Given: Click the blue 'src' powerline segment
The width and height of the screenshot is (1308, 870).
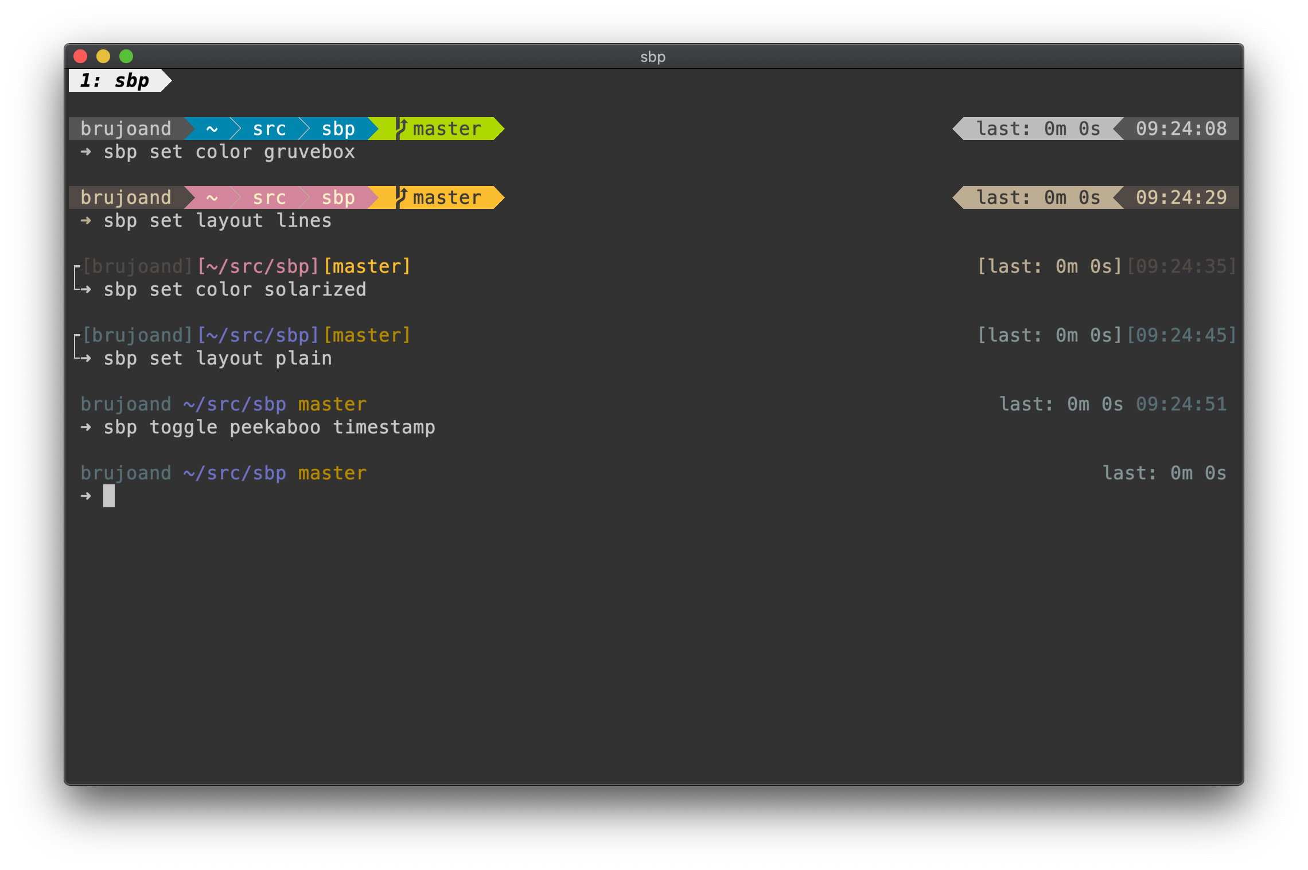Looking at the screenshot, I should [x=269, y=129].
